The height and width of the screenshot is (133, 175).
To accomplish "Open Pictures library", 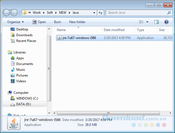I will (x=22, y=75).
